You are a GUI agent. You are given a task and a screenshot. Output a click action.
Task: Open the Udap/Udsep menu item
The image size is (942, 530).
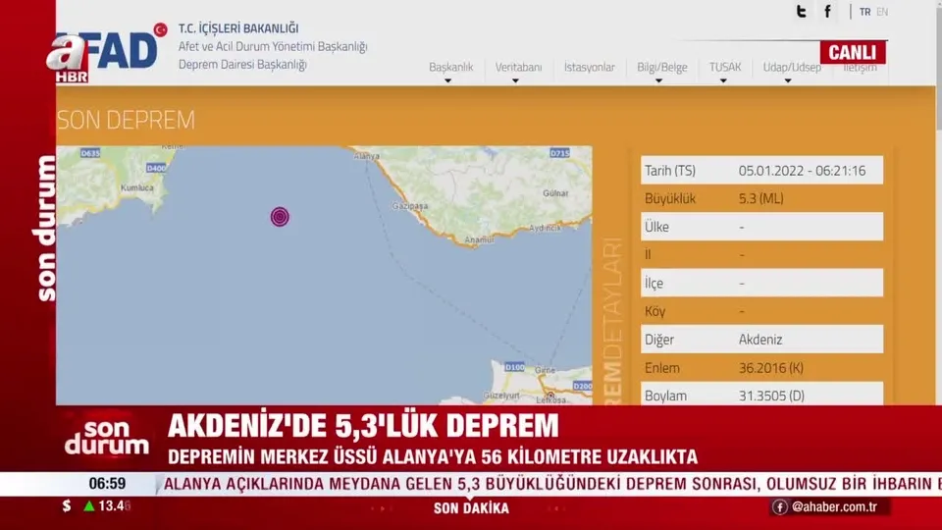[x=792, y=67]
